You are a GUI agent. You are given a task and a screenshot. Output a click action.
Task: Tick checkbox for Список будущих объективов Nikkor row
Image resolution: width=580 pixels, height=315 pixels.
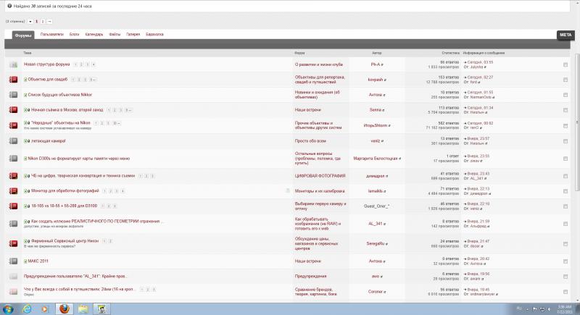pyautogui.click(x=565, y=95)
